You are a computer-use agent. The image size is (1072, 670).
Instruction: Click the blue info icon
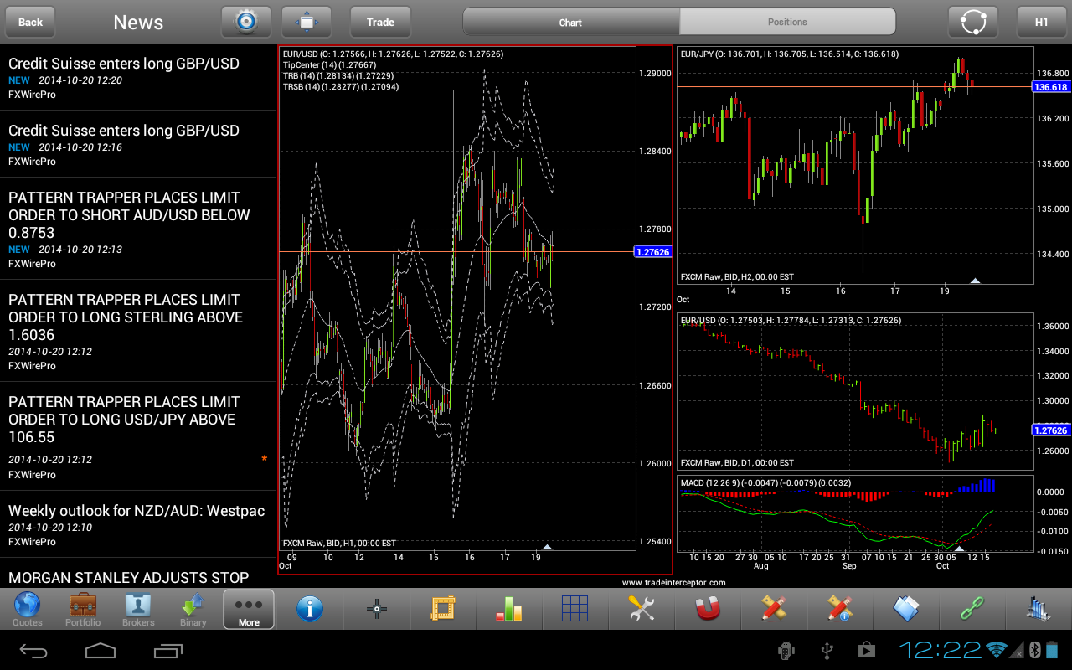pyautogui.click(x=310, y=609)
